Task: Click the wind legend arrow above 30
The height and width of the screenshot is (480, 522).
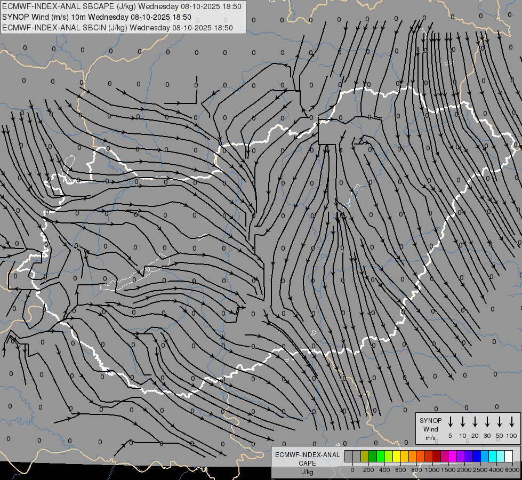Action: pos(487,422)
